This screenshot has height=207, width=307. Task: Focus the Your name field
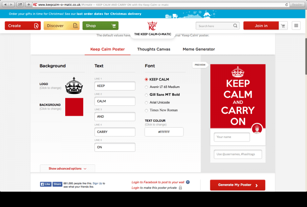click(232, 137)
